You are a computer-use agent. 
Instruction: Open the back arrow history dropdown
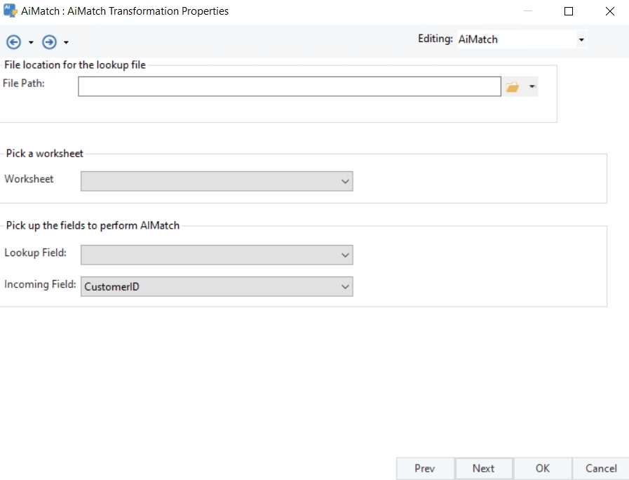click(31, 43)
